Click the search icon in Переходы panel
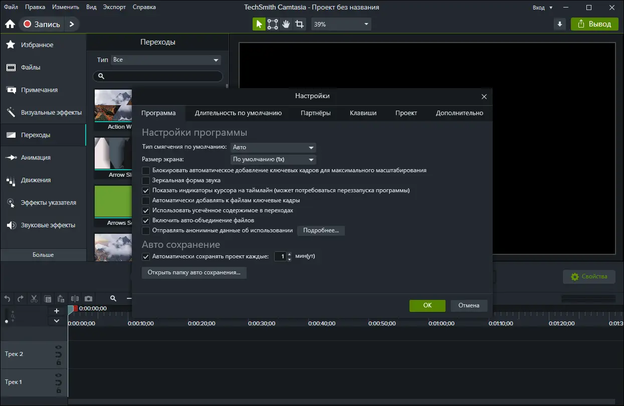Screen dimensions: 624x406 (x=101, y=76)
